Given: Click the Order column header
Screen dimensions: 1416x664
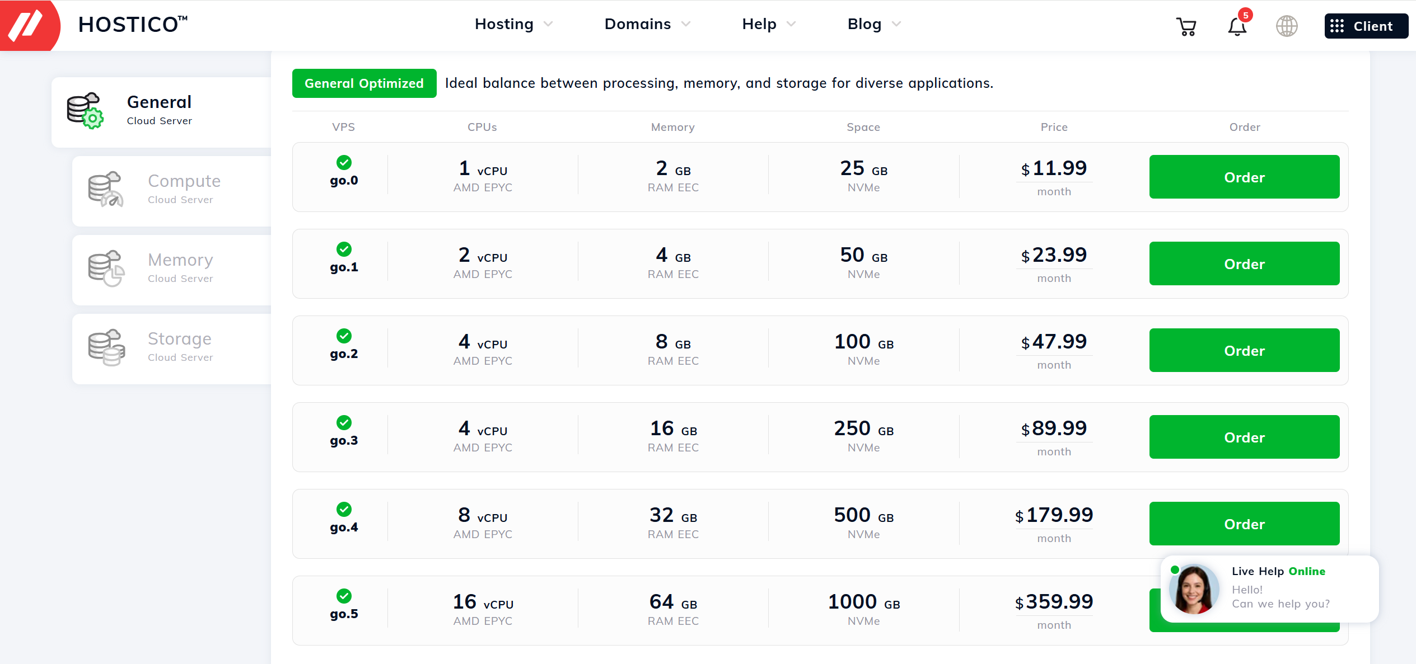Looking at the screenshot, I should coord(1244,127).
